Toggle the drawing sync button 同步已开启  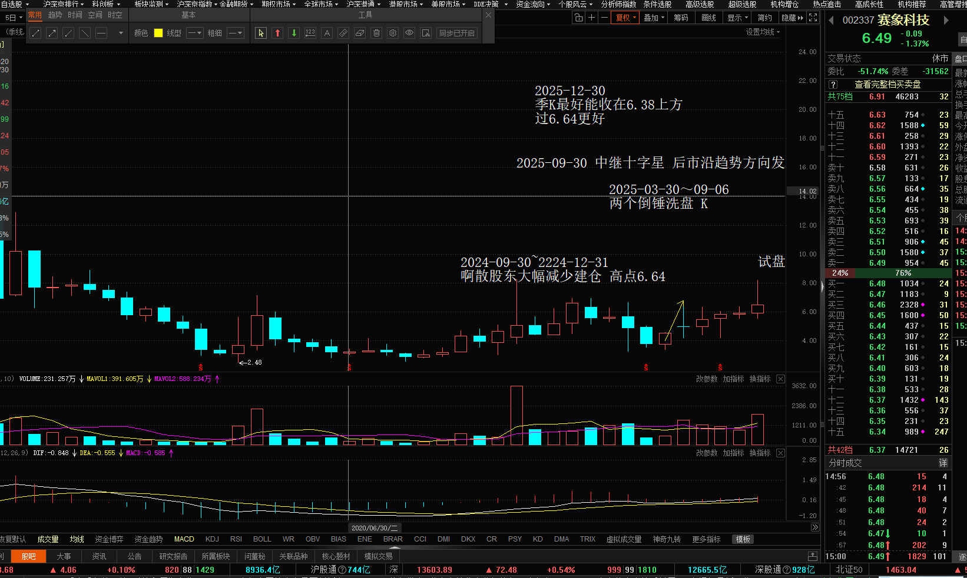tap(457, 33)
